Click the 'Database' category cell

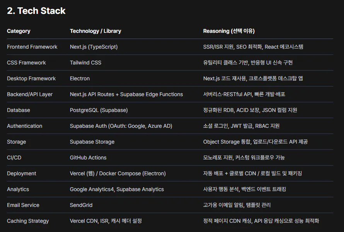[x=19, y=110]
